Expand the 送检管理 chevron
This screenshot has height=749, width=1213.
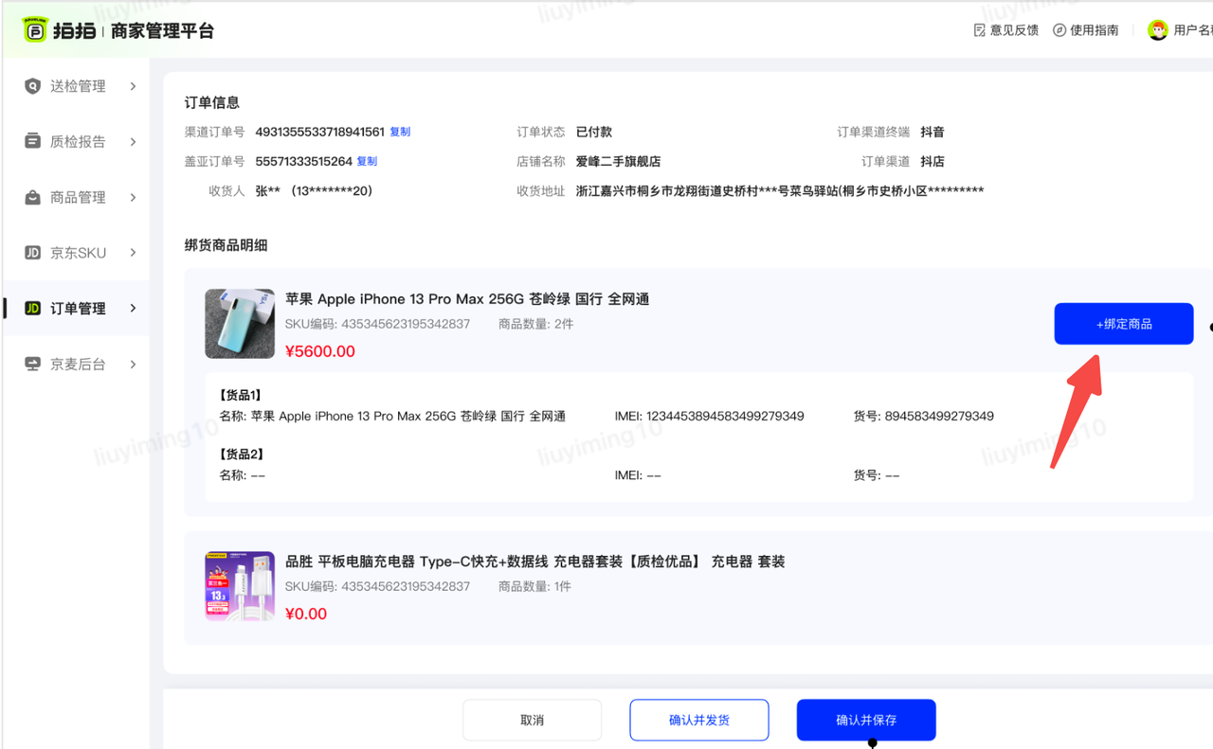133,86
